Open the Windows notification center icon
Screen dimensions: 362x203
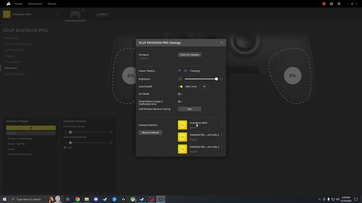point(356,199)
